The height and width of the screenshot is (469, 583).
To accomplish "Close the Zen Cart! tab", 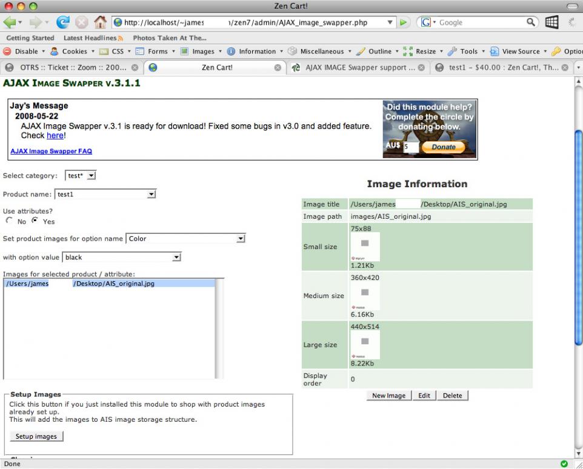I will (278, 68).
